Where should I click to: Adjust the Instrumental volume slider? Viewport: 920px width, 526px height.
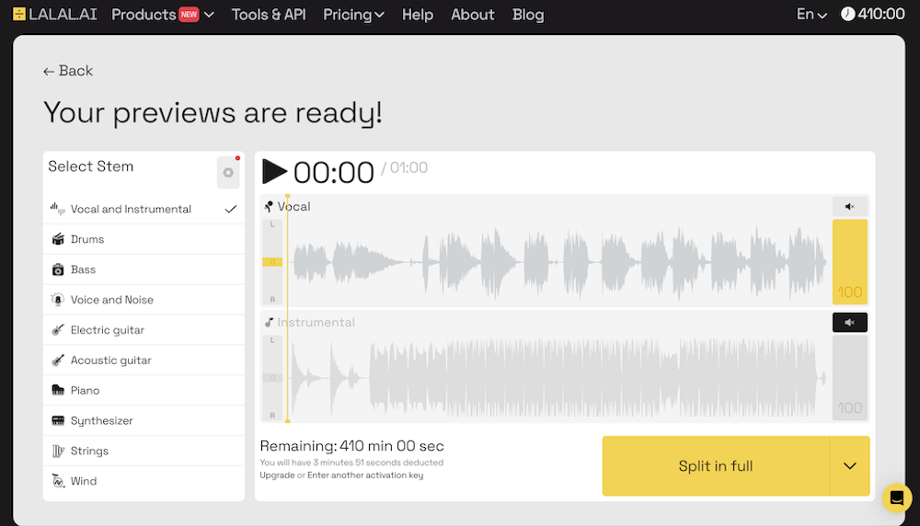[x=849, y=378]
